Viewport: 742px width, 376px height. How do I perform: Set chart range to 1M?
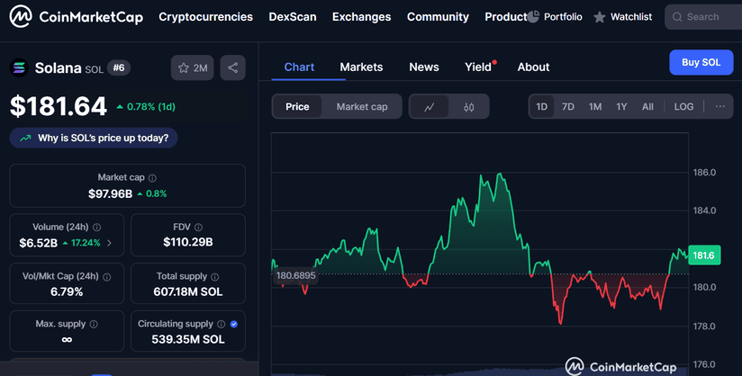coord(595,106)
